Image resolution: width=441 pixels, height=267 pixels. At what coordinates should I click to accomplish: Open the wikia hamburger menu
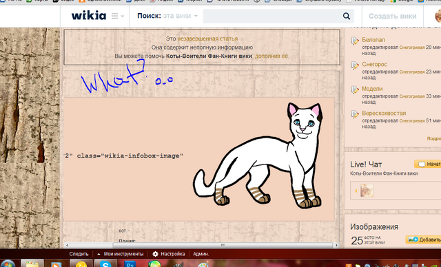(118, 16)
